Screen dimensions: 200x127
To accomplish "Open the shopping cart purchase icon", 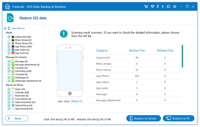I will [146, 7].
